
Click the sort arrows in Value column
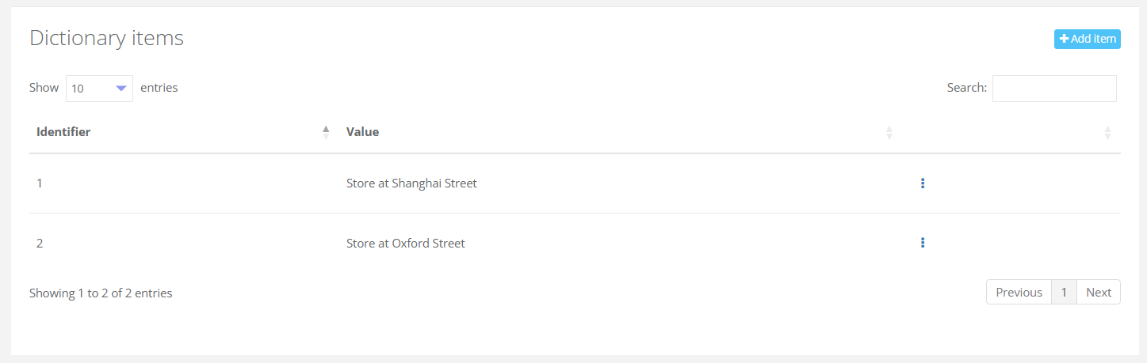[x=889, y=132]
